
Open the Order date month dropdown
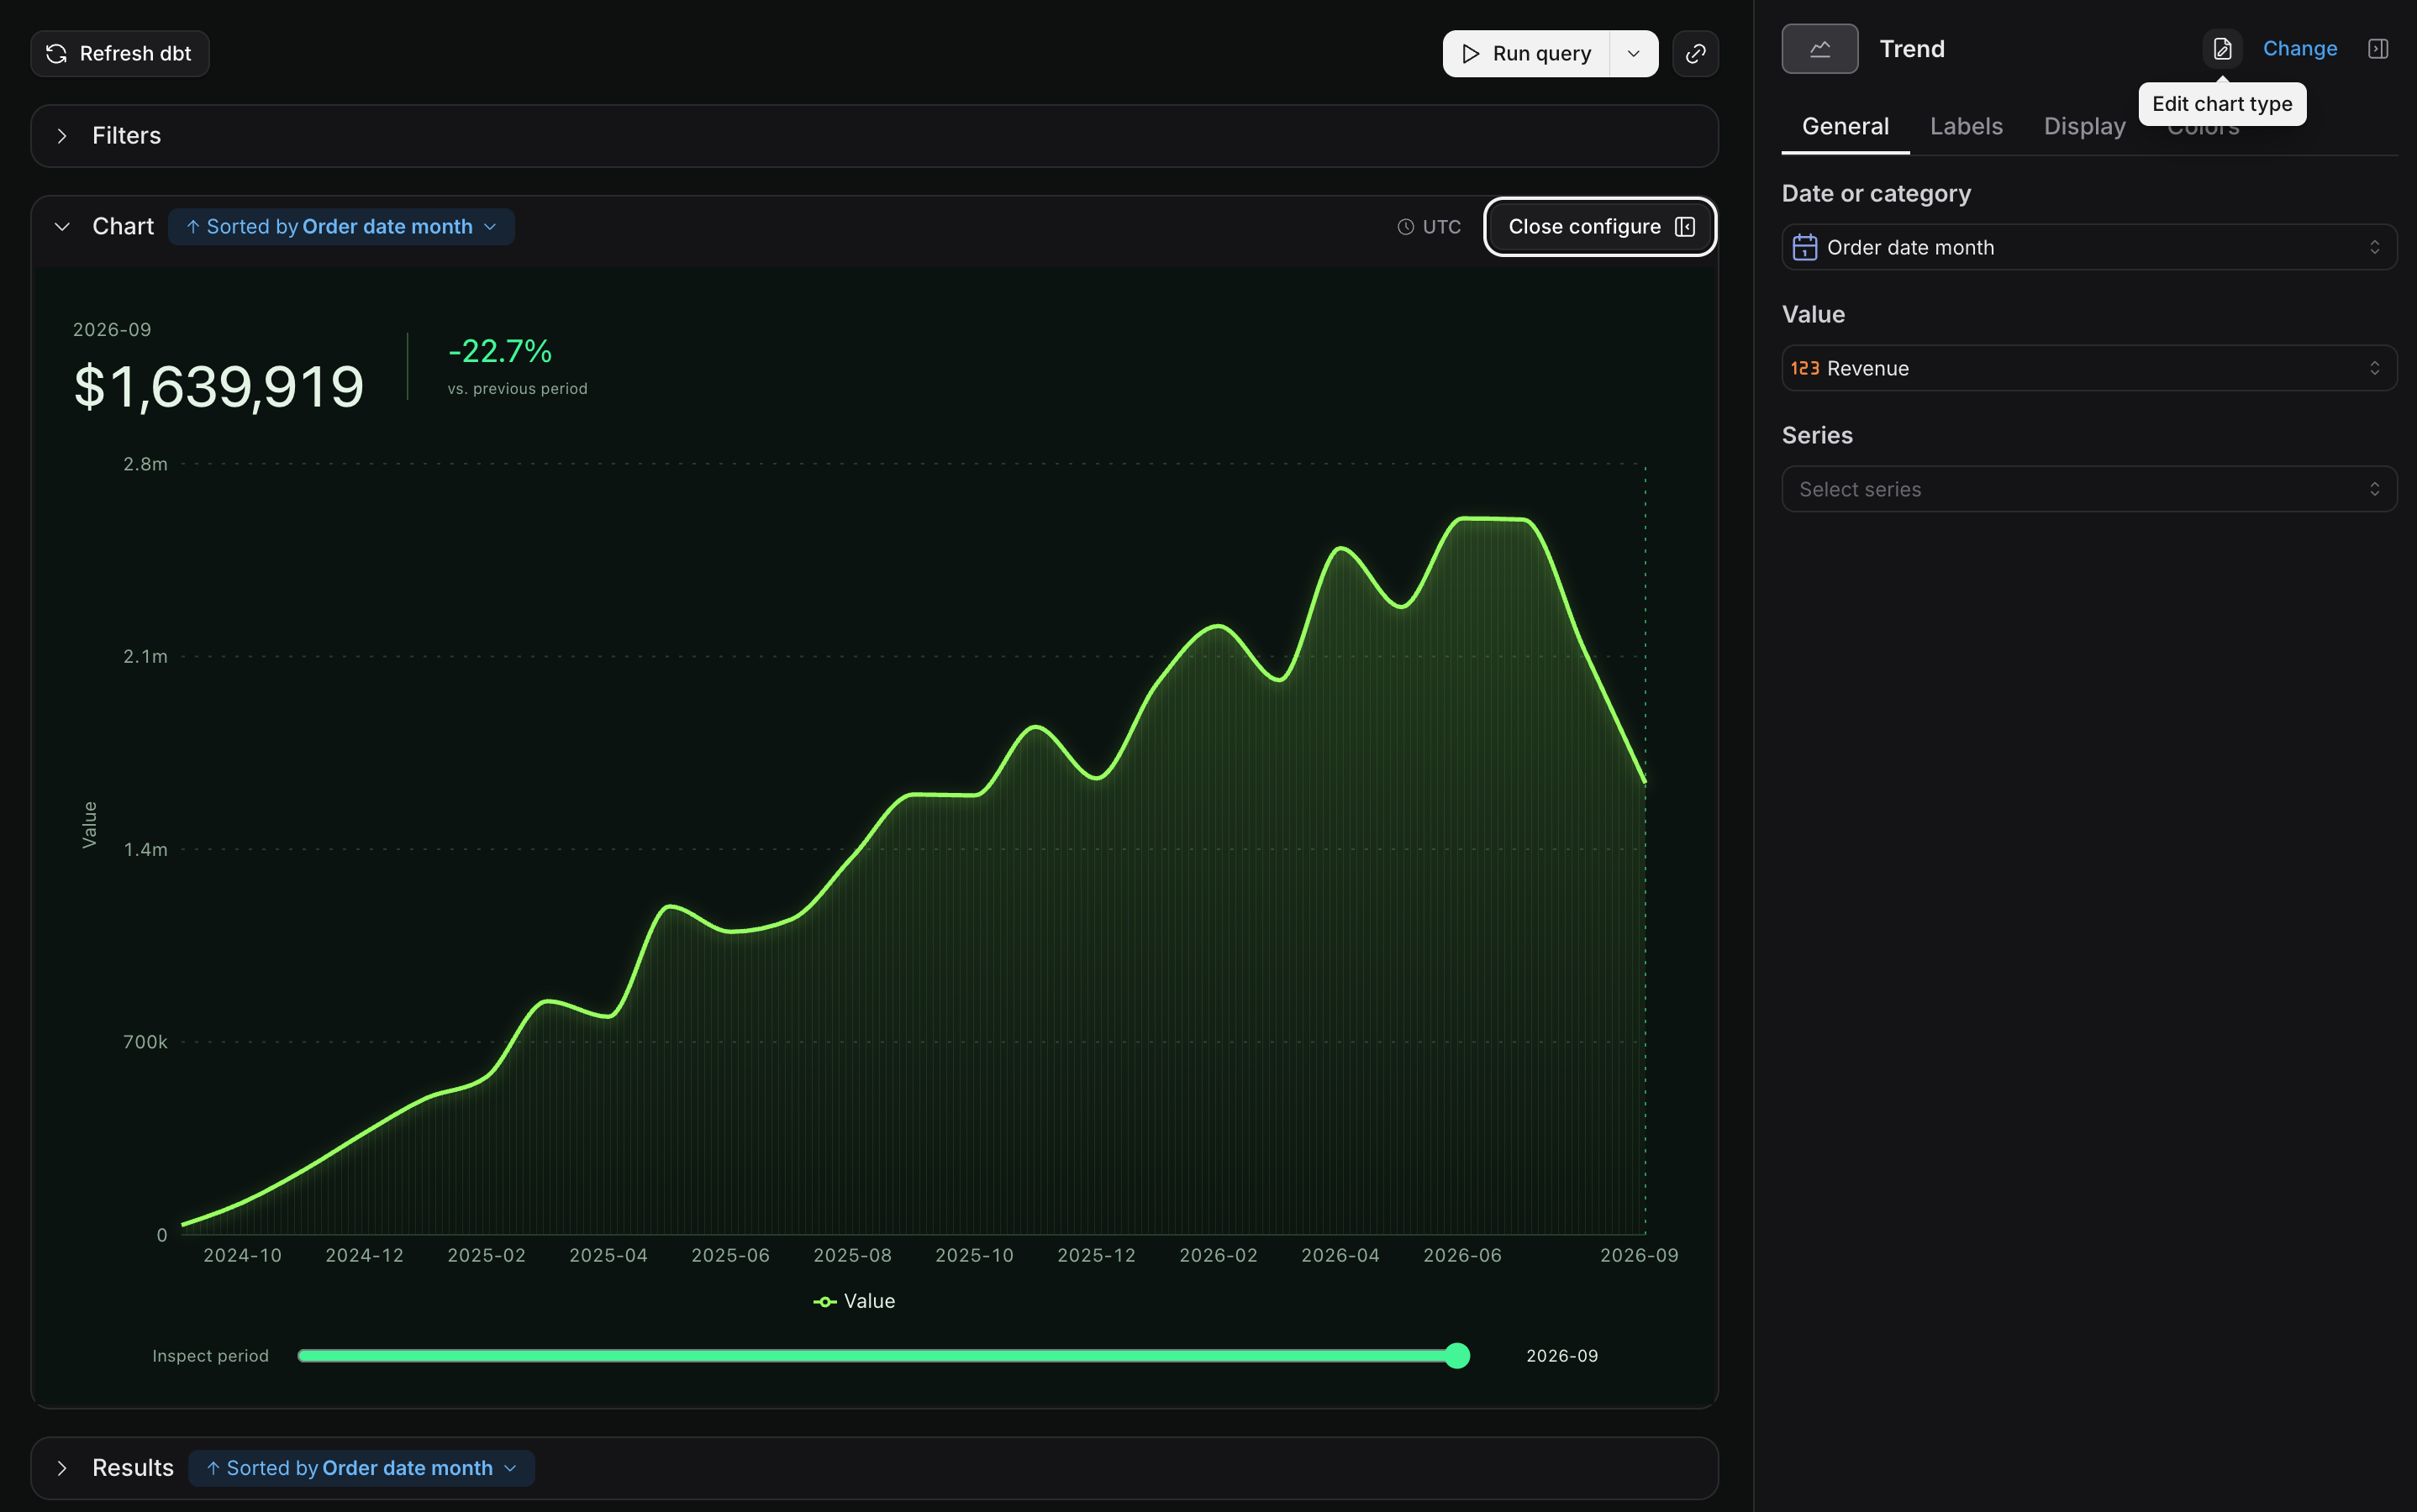coord(2089,247)
